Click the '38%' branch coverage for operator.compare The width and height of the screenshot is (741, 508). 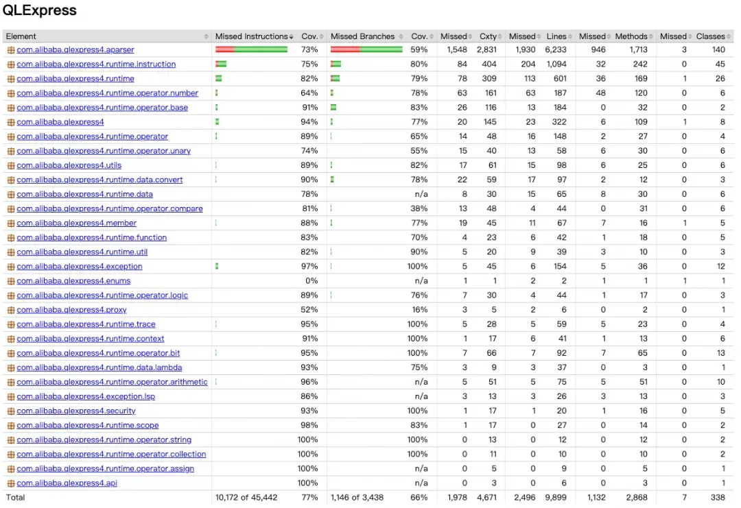pyautogui.click(x=419, y=208)
